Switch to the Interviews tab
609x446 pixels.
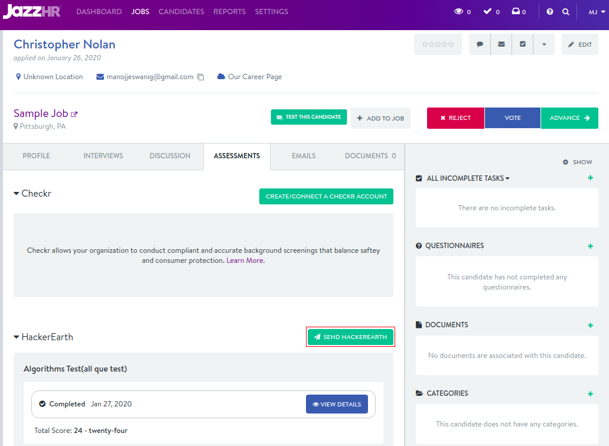[x=103, y=156]
